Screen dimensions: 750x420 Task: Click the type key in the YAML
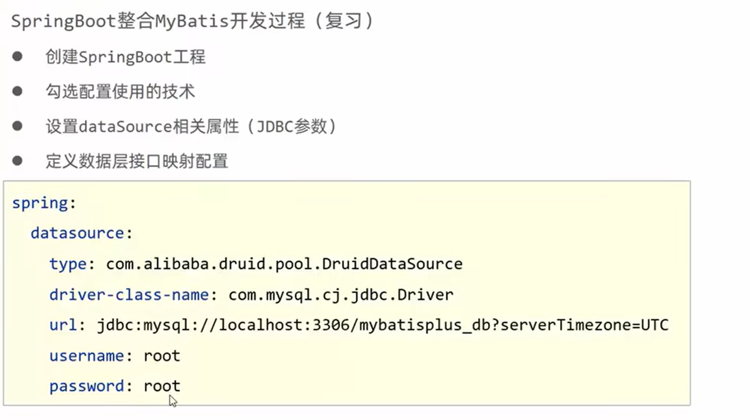click(67, 264)
